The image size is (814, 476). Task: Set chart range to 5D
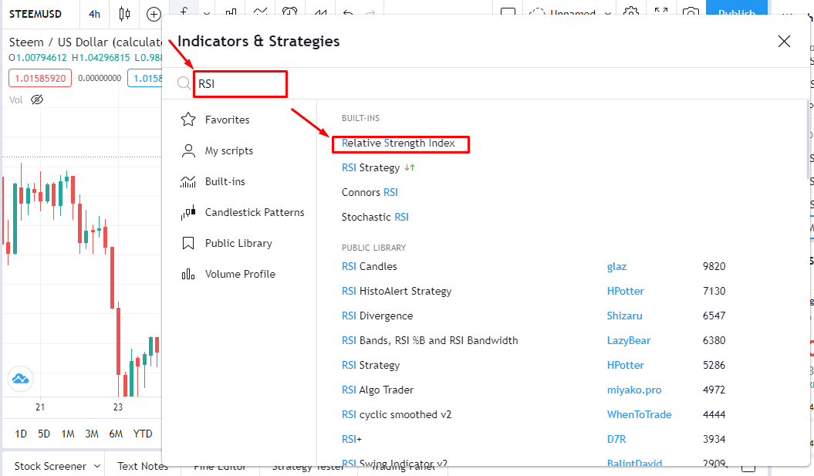click(44, 434)
